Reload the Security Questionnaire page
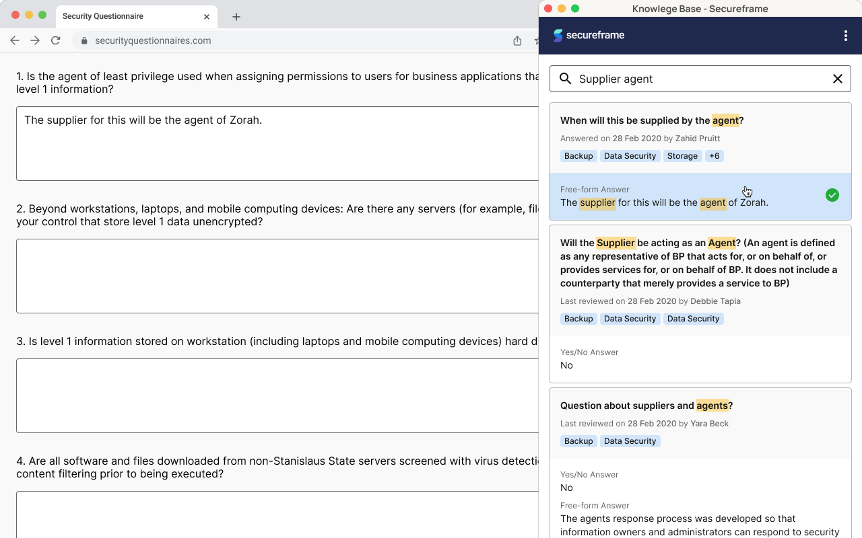This screenshot has width=862, height=538. (56, 40)
